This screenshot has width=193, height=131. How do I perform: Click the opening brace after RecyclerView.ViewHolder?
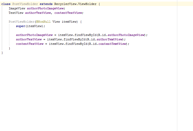(x=99, y=4)
